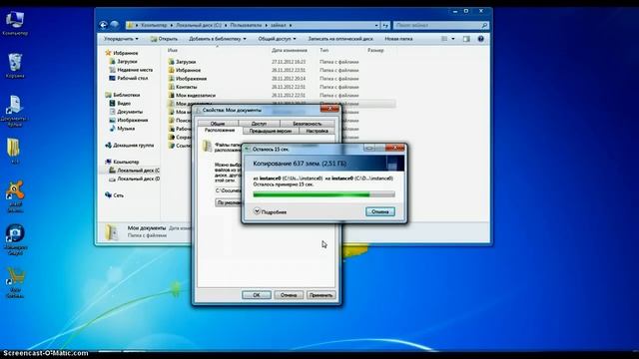Open Изображения library in navigation pane
639x359 pixels.
click(x=129, y=120)
